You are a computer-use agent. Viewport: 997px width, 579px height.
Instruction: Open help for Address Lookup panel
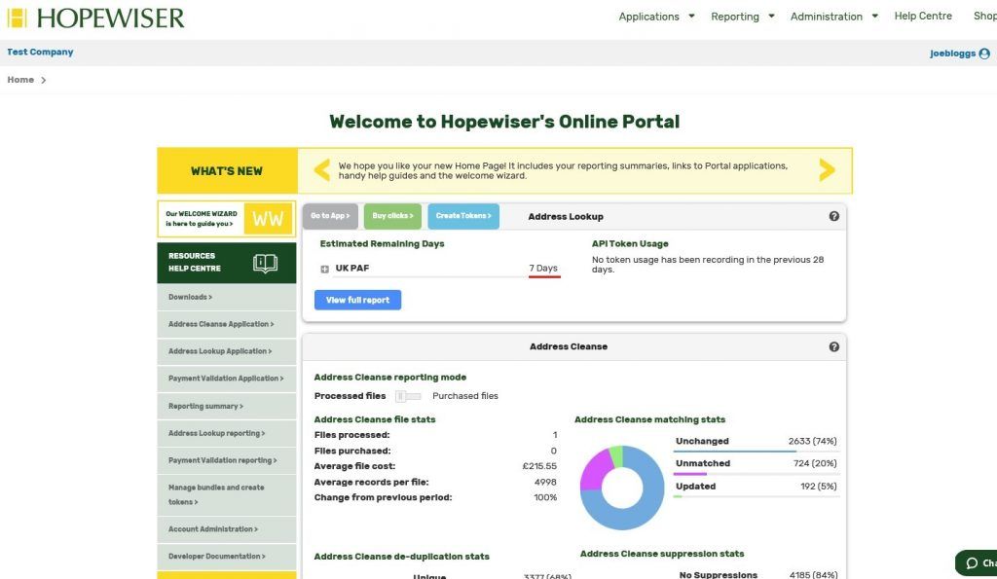833,216
